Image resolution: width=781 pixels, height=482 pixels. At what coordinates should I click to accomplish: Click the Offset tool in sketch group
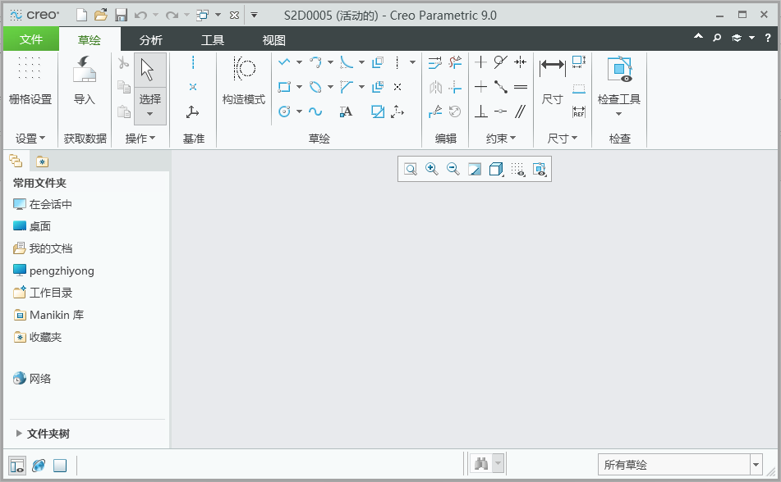tap(378, 62)
